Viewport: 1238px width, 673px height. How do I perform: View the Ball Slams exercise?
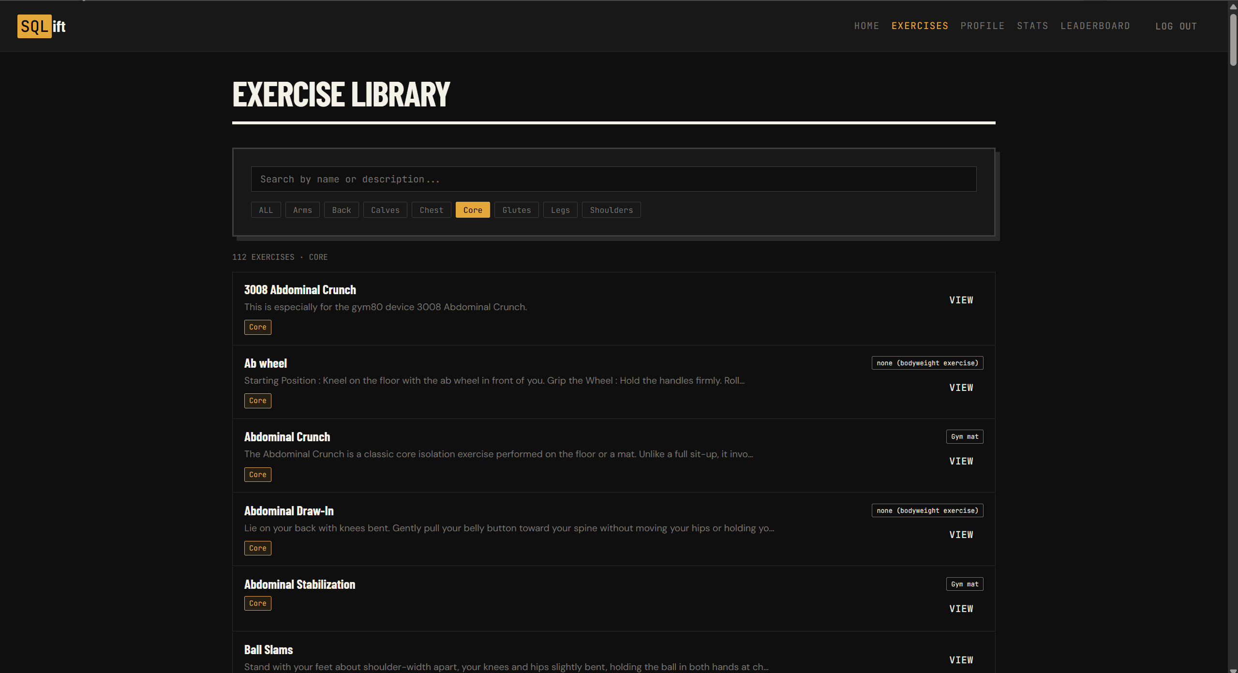click(961, 660)
